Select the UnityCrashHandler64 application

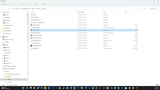click(x=37, y=46)
